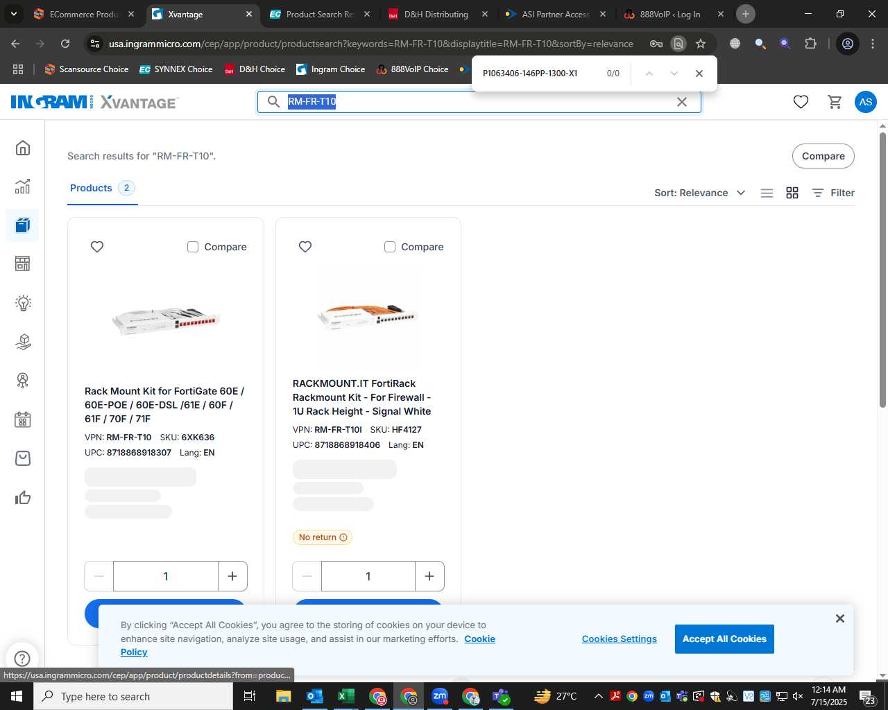Open the favorites heart in header
The image size is (888, 710).
(x=801, y=102)
